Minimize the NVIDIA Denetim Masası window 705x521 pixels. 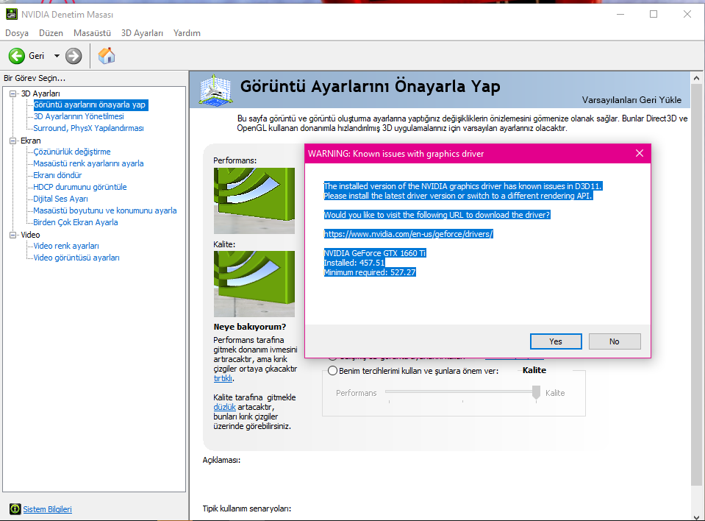[620, 15]
